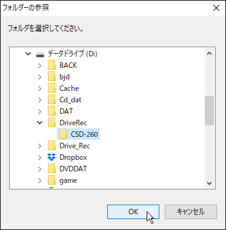Select the bjd folder name

pyautogui.click(x=65, y=77)
